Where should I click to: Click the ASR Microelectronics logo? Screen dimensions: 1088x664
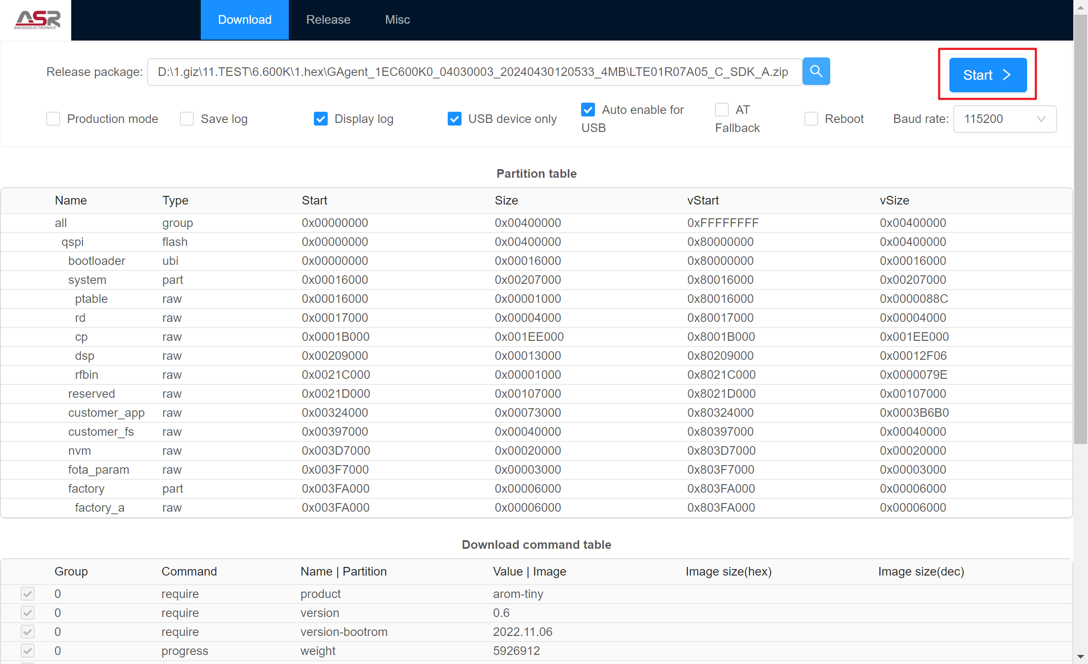coord(37,20)
